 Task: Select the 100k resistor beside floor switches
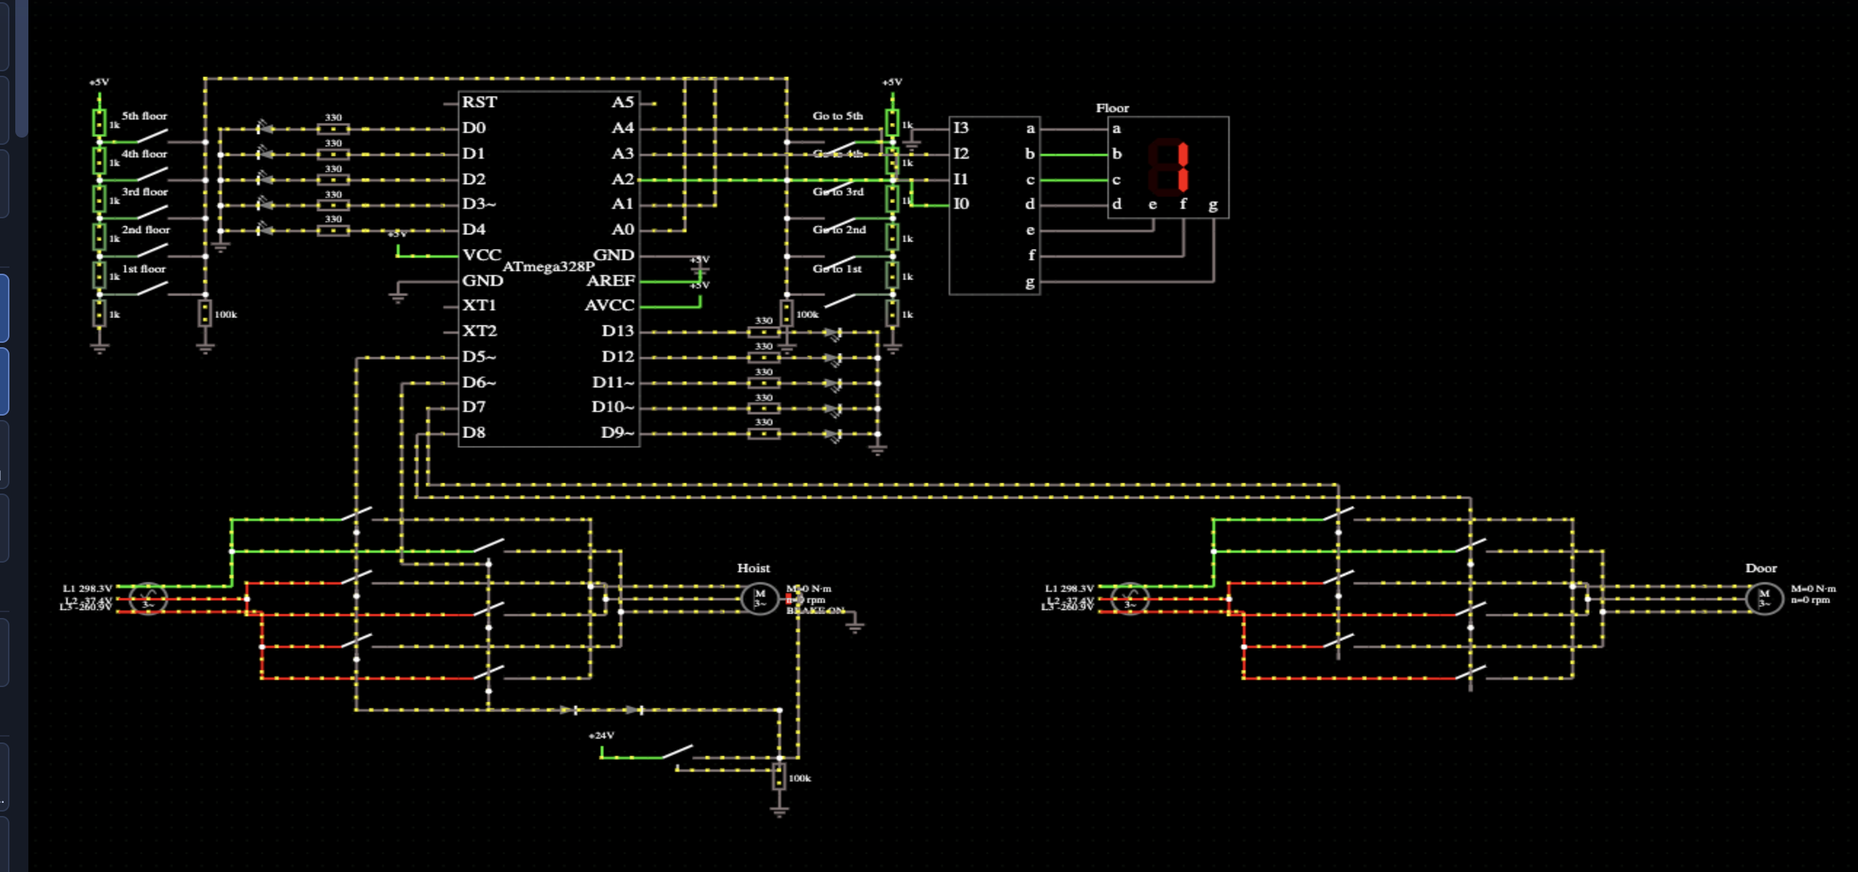point(205,314)
